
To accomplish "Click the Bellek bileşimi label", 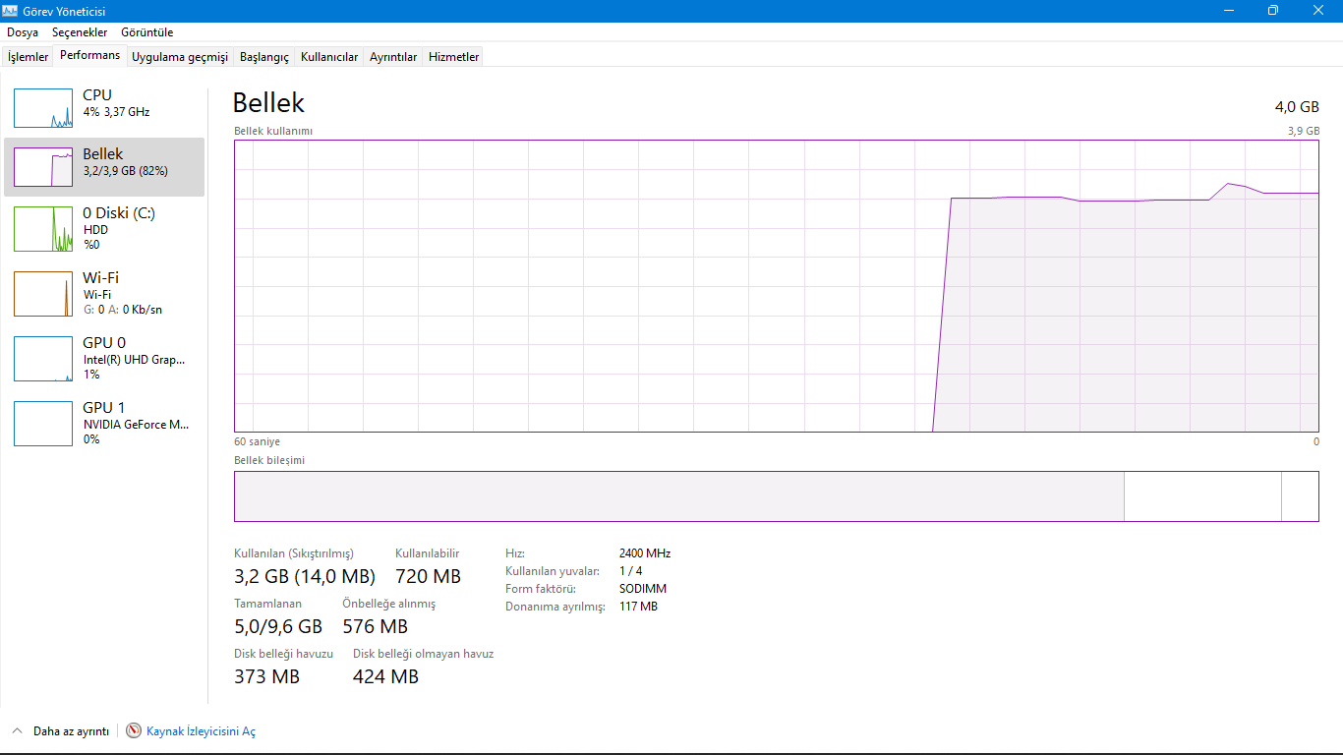I will coord(269,460).
